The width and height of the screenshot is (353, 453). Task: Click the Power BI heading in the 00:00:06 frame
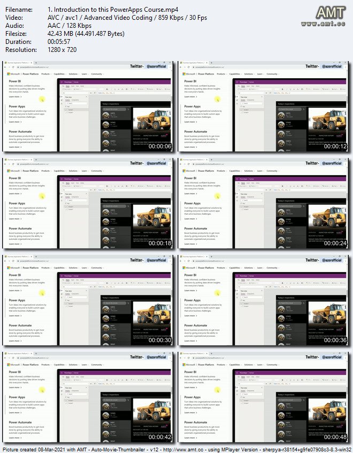point(15,81)
